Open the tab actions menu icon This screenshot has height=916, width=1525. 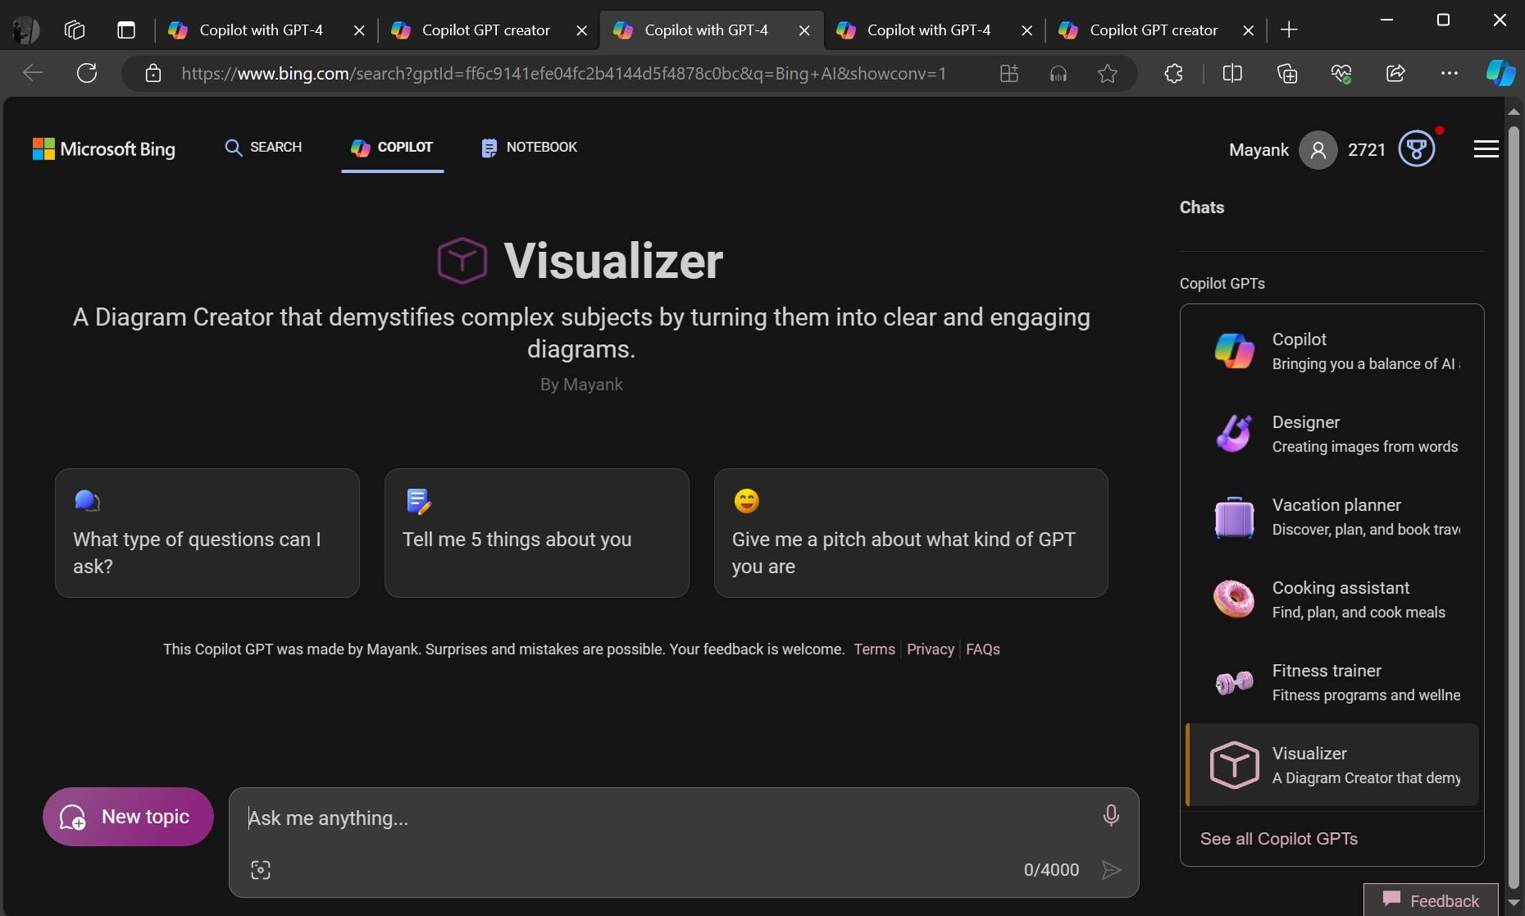pos(126,30)
